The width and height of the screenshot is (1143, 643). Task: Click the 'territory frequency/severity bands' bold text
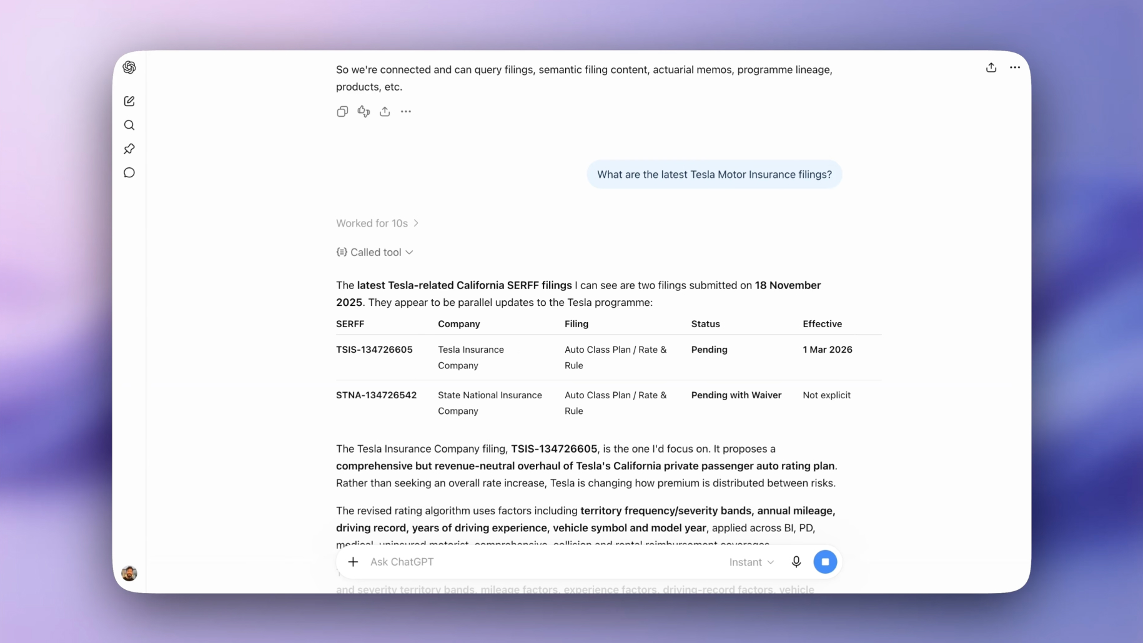coord(666,511)
